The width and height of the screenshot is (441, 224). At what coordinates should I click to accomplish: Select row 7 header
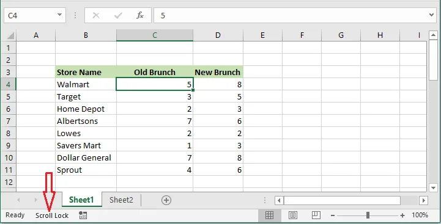8,121
